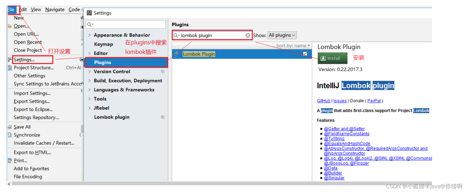The width and height of the screenshot is (467, 192).
Task: Select the Lombok Plugin list row
Action: click(242, 54)
